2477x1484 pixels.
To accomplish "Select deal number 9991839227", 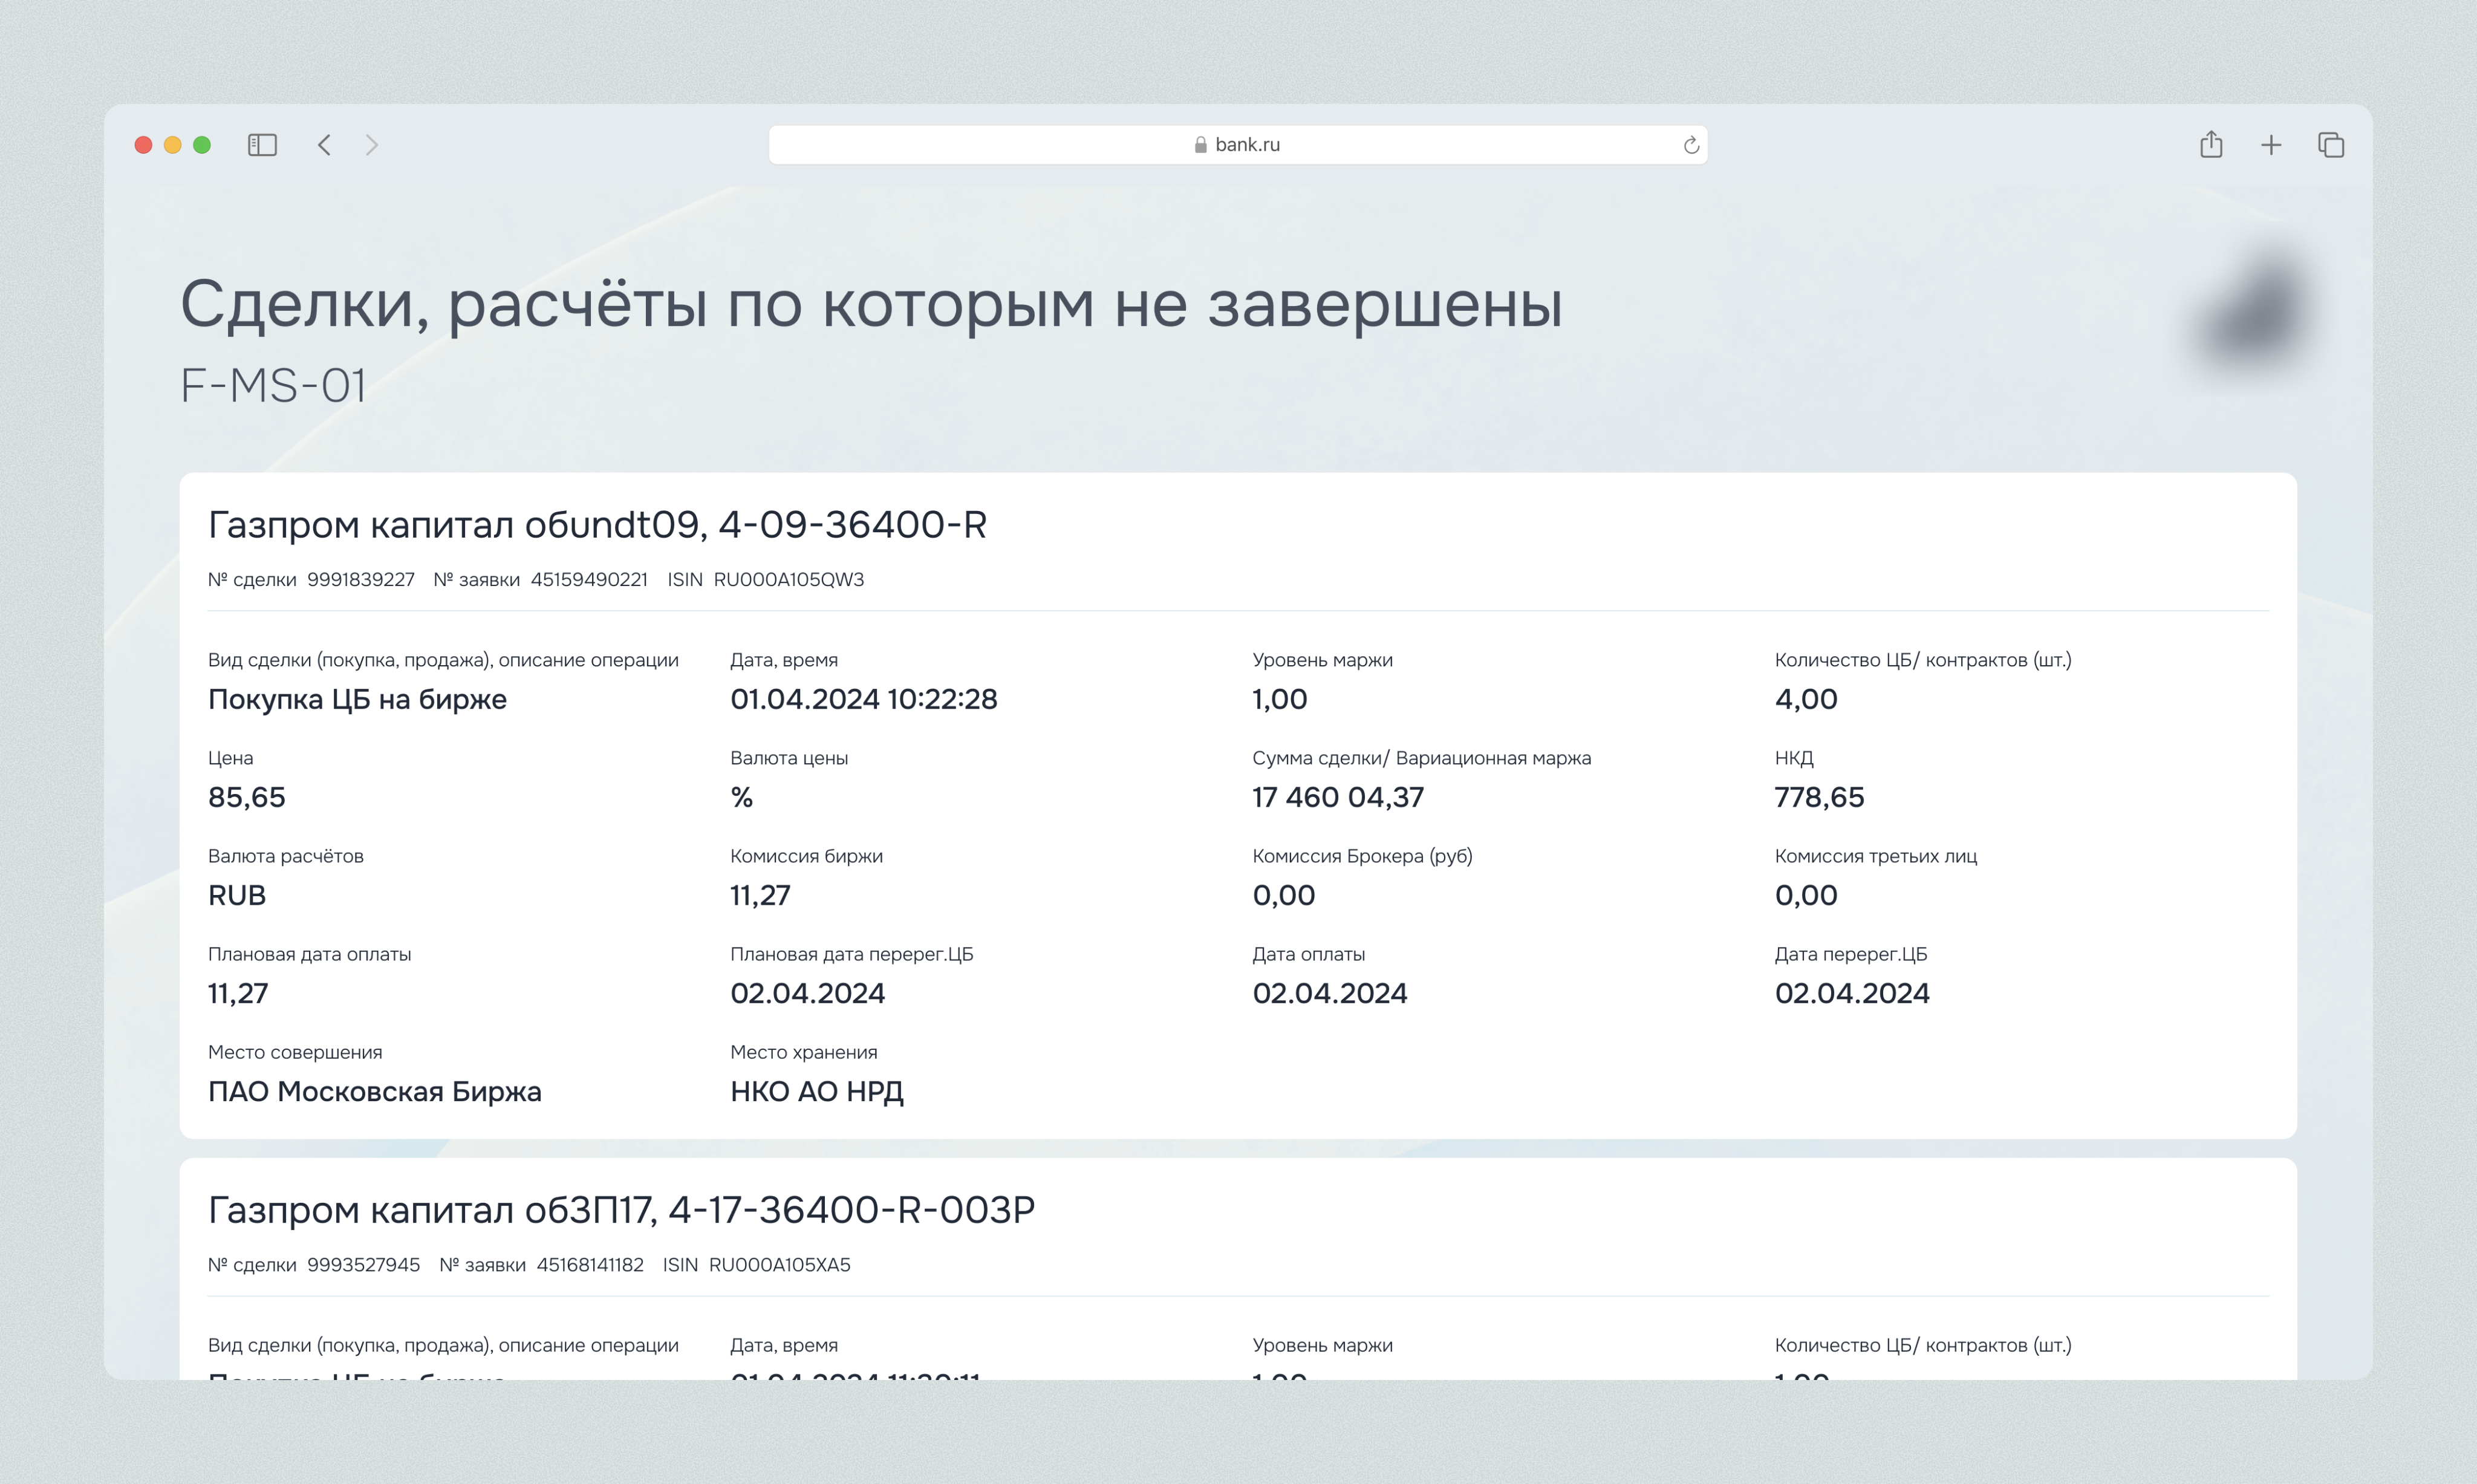I will [x=360, y=580].
